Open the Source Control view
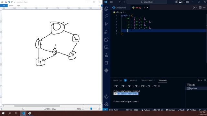Viewport: 207px width, 116px height. pos(106,24)
